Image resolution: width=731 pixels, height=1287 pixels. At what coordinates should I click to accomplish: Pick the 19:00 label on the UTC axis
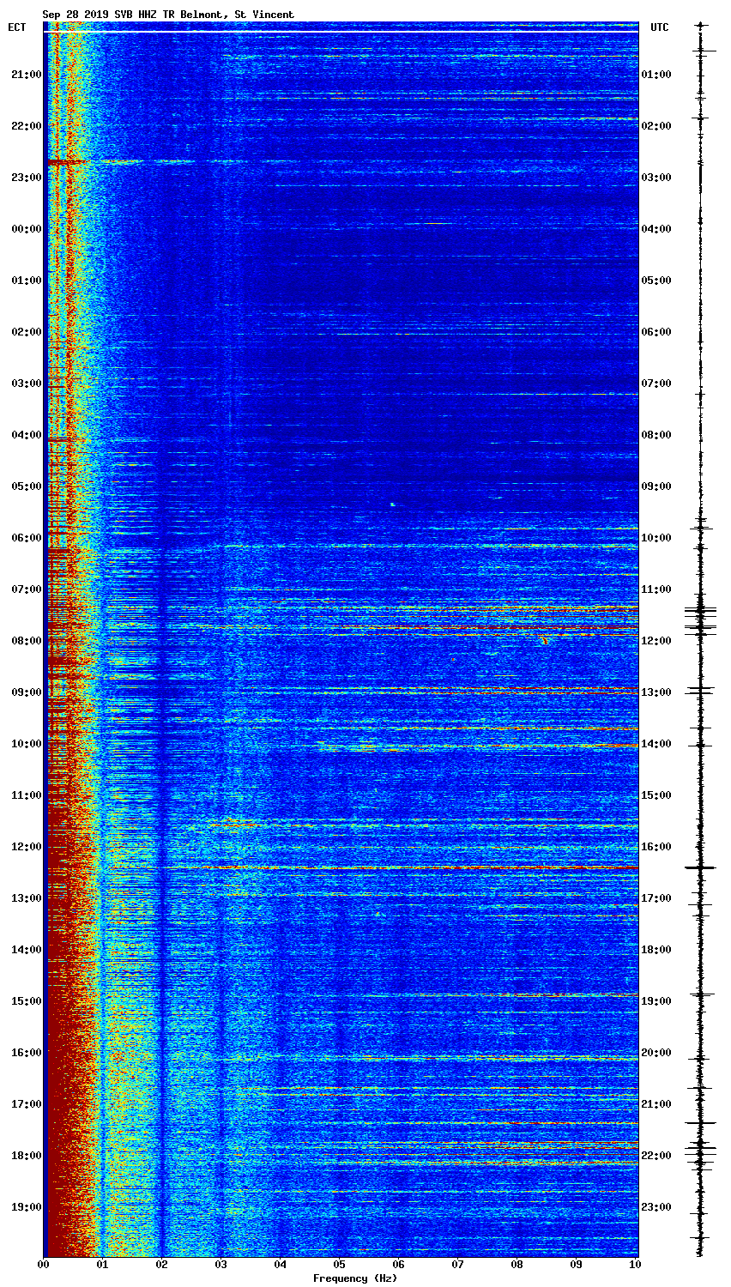(657, 1001)
